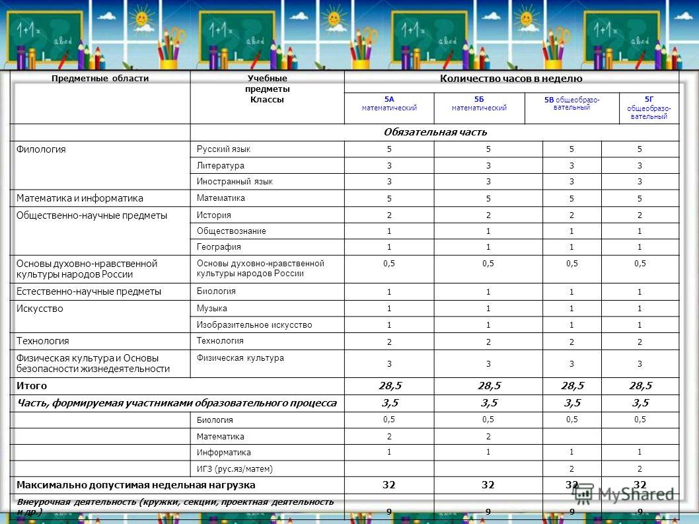Select "Математика" in the mandatory part
This screenshot has height=524, width=699.
pos(221,198)
